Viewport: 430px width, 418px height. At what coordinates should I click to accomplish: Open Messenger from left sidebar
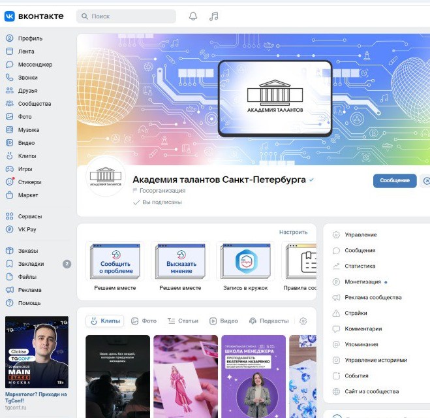click(35, 65)
